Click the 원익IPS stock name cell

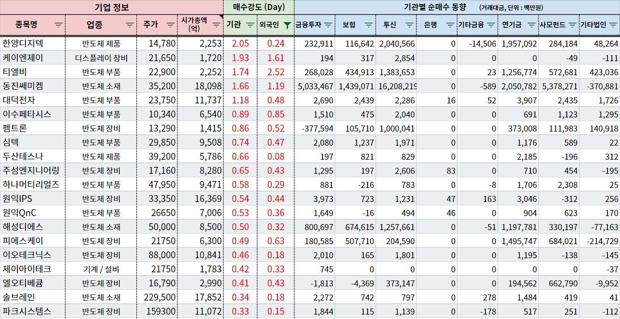(x=33, y=198)
